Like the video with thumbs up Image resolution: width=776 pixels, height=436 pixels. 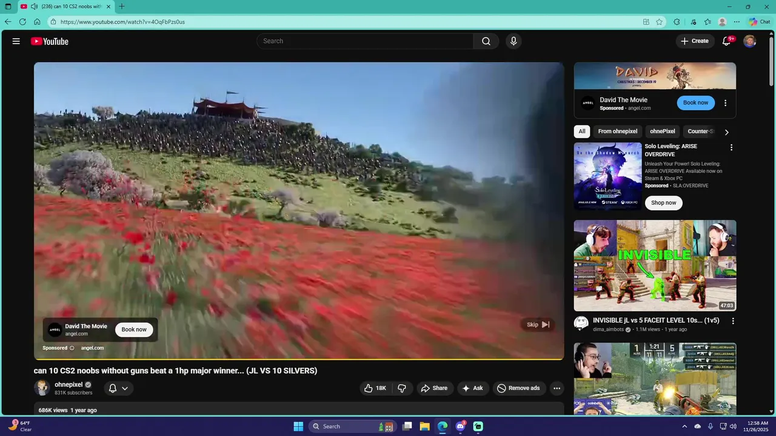pyautogui.click(x=375, y=388)
